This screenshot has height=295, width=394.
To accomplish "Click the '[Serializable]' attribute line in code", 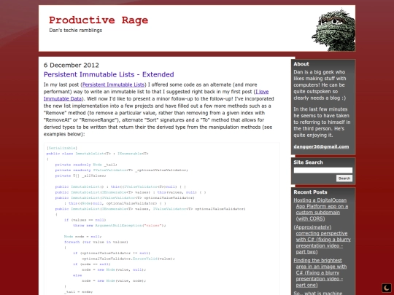I will (62, 148).
